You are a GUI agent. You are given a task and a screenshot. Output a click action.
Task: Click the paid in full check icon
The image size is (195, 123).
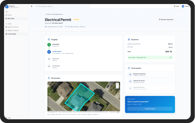click(x=171, y=57)
